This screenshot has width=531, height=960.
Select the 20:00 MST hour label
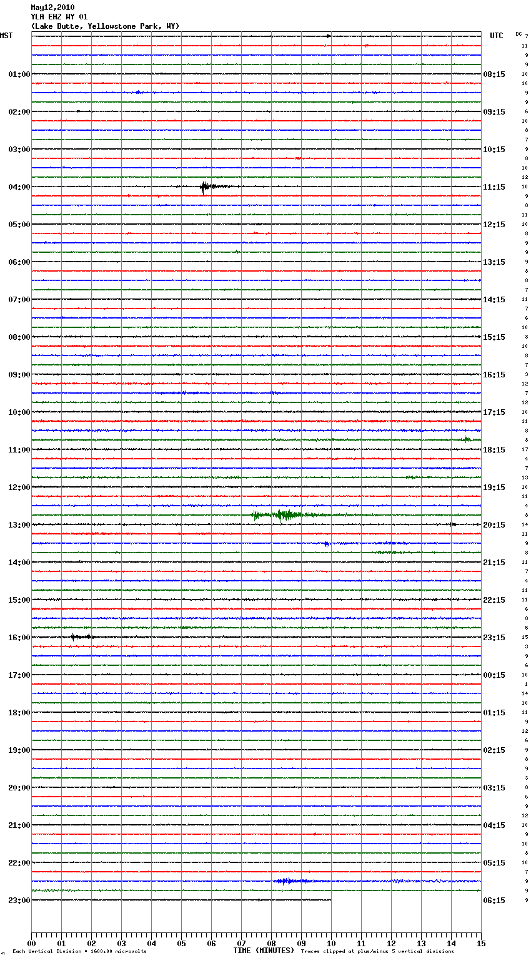point(19,788)
